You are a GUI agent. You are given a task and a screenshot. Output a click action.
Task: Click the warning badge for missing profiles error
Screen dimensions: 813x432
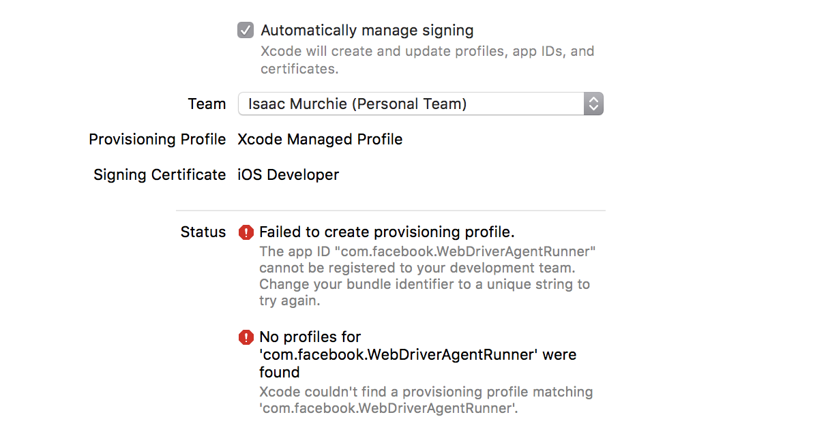[x=246, y=337]
